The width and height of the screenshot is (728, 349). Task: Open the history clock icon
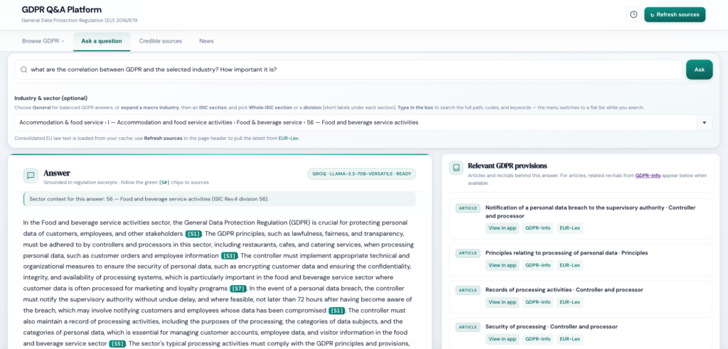(633, 14)
